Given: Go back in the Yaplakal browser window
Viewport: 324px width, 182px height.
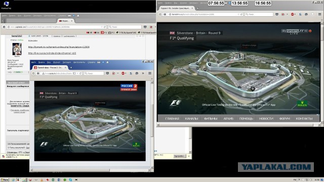Looking at the screenshot, I should pos(4,27).
